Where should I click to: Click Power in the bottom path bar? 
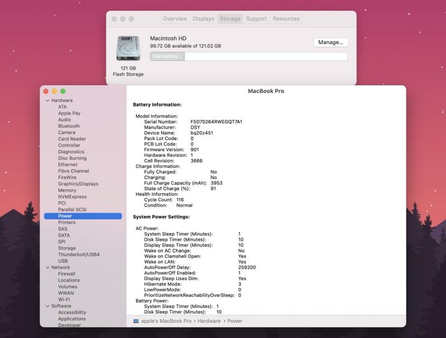coord(235,321)
